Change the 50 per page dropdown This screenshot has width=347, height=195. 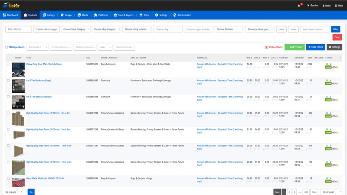pos(331,192)
